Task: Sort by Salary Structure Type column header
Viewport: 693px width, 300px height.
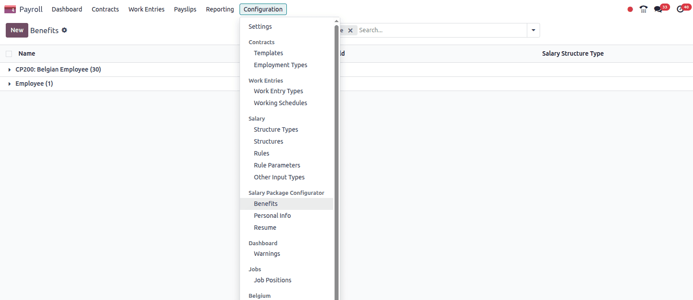Action: [573, 53]
